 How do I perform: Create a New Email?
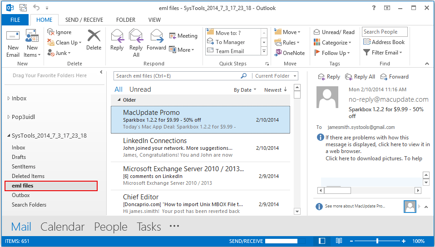click(x=13, y=44)
